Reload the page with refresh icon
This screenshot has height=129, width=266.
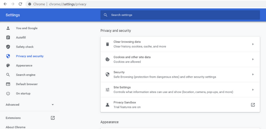[20, 4]
